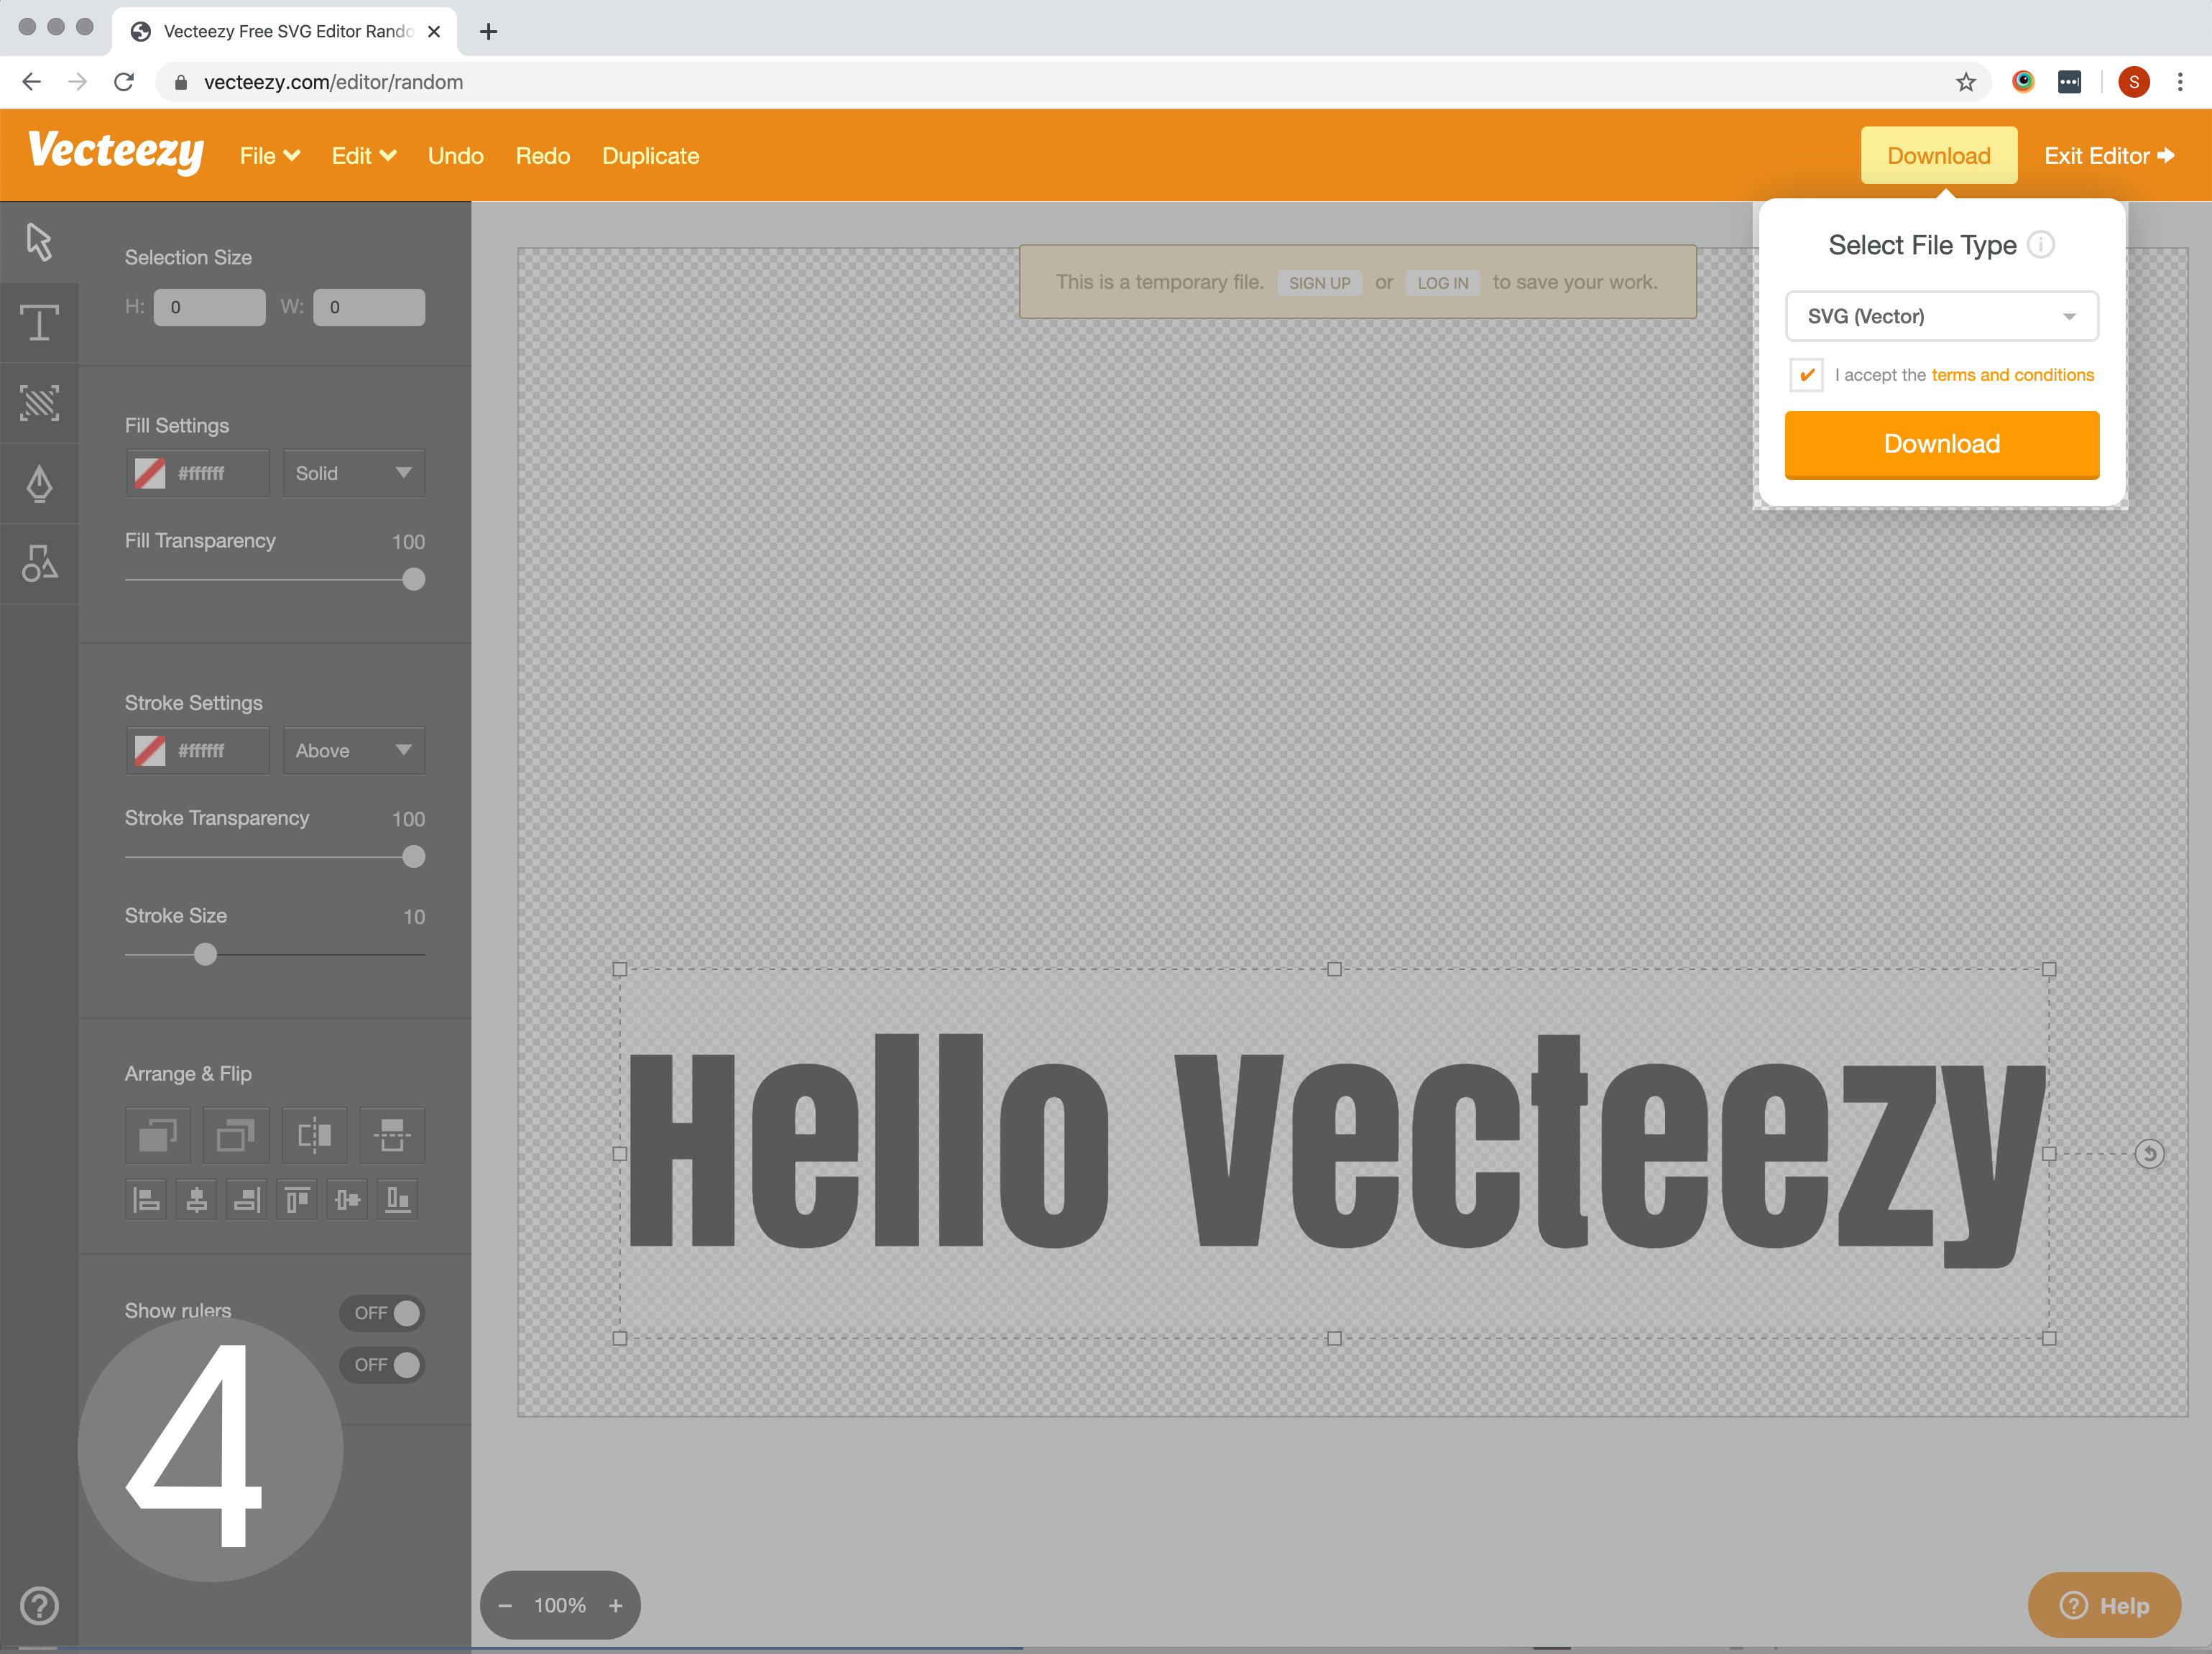2212x1654 pixels.
Task: Select the Text tool
Action: (39, 323)
